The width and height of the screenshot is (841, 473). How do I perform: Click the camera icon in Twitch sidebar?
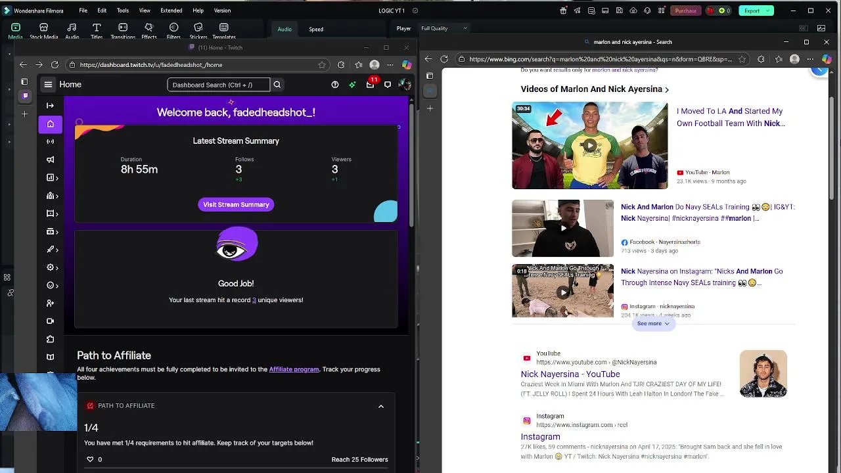pos(50,321)
